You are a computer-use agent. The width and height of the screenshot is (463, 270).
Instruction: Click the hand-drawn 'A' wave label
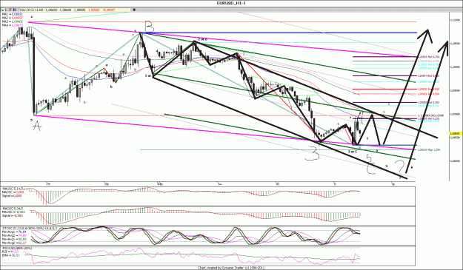[36, 126]
